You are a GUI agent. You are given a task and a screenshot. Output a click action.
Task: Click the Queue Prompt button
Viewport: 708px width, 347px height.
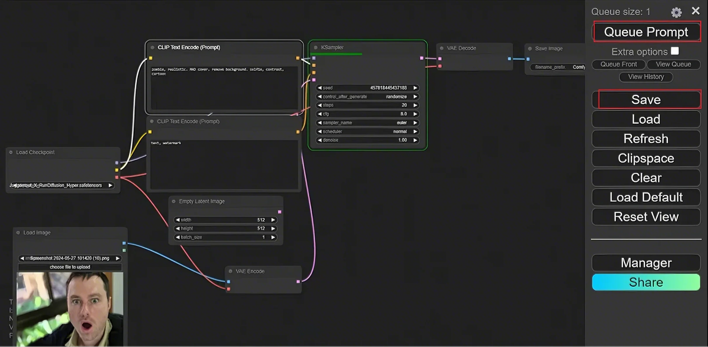(646, 32)
